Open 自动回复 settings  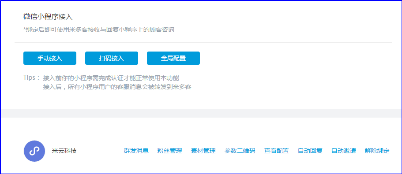pos(310,151)
